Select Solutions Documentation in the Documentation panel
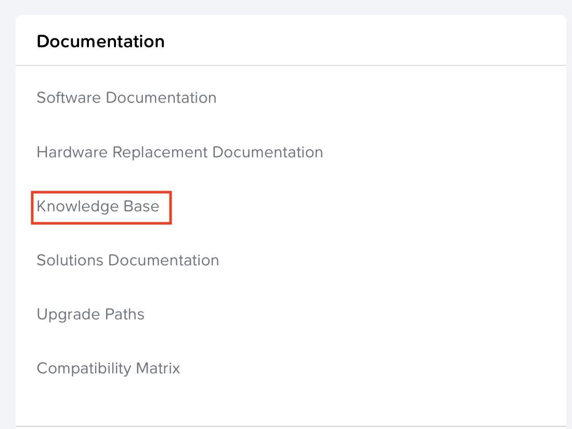Screen dimensions: 572x429 point(127,260)
